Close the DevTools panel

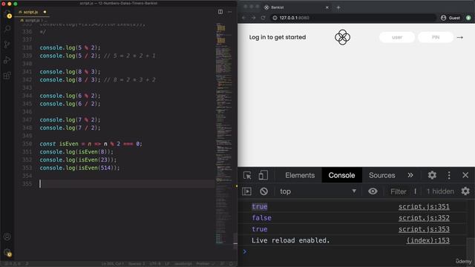(465, 175)
